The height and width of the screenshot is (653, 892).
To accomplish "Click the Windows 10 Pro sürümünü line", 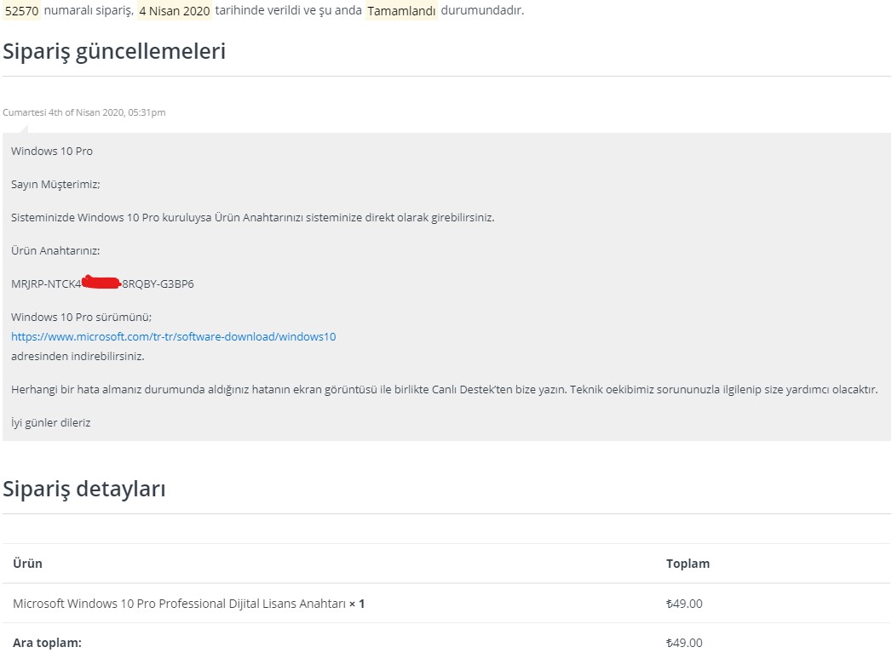I will 81,317.
